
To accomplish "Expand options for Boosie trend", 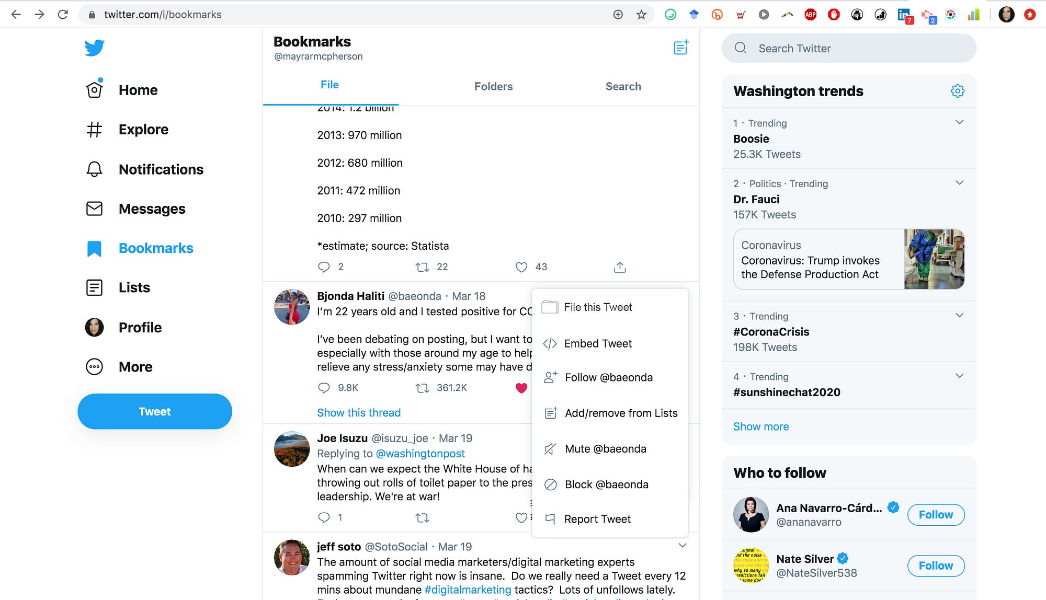I will 959,122.
